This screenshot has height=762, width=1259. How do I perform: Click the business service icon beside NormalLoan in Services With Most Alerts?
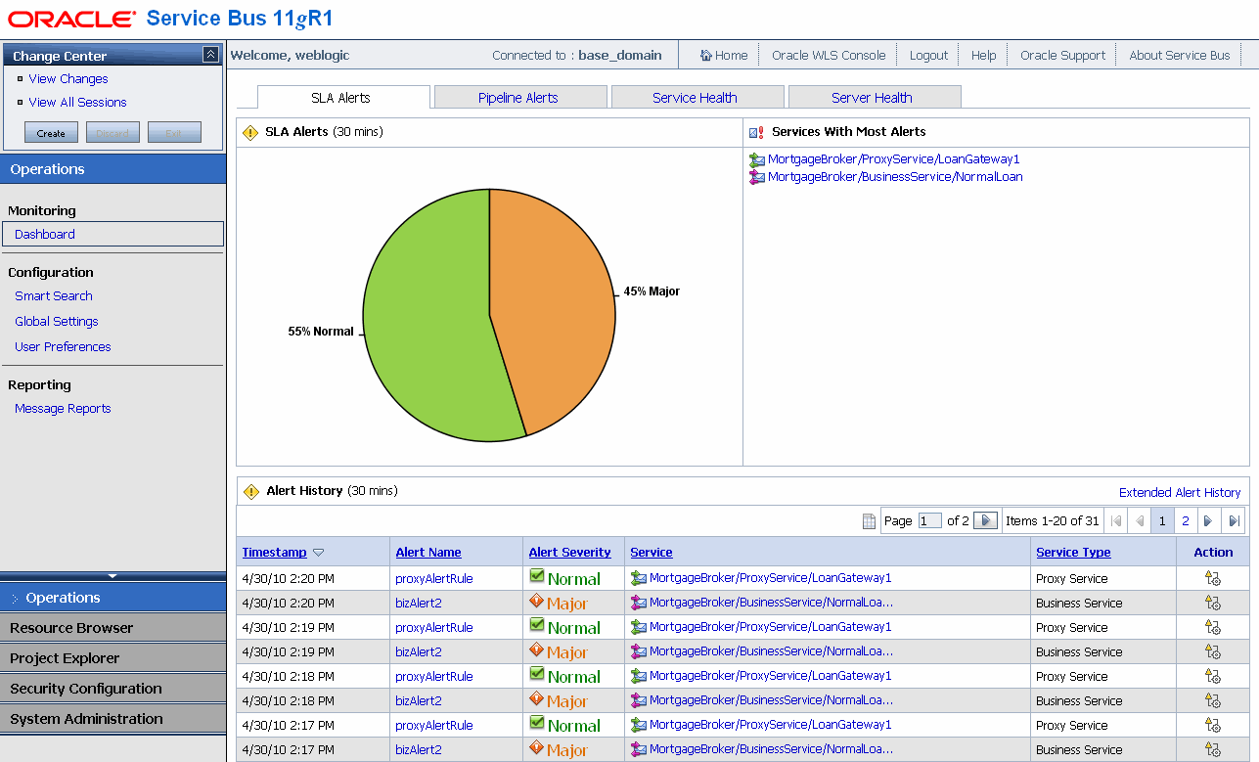click(x=757, y=177)
